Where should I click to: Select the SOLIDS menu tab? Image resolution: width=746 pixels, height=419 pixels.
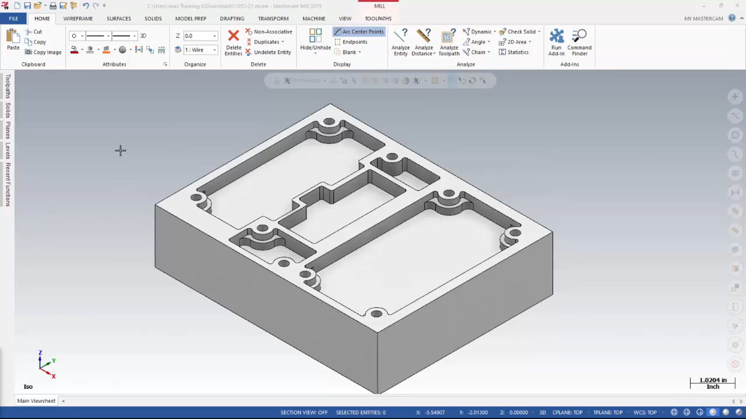[x=153, y=18]
